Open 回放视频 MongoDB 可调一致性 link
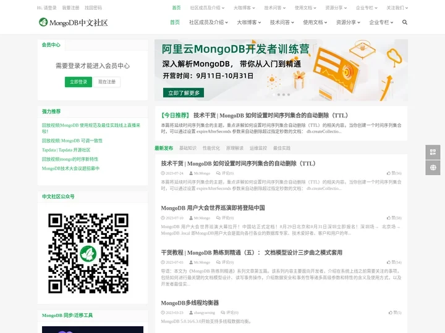This screenshot has height=333, width=445. (72, 141)
